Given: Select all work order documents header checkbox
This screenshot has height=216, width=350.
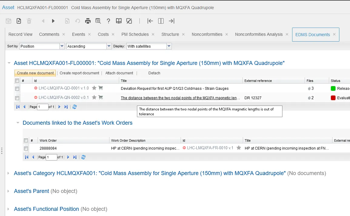Looking at the screenshot, I should (26, 140).
